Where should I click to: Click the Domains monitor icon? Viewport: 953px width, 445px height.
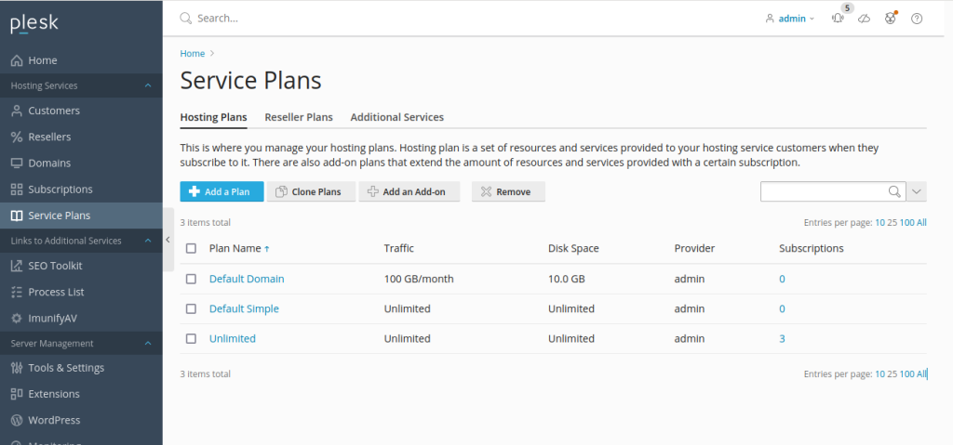pyautogui.click(x=17, y=163)
